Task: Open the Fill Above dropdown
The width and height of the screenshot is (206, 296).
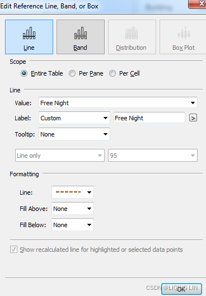Action: tap(73, 209)
